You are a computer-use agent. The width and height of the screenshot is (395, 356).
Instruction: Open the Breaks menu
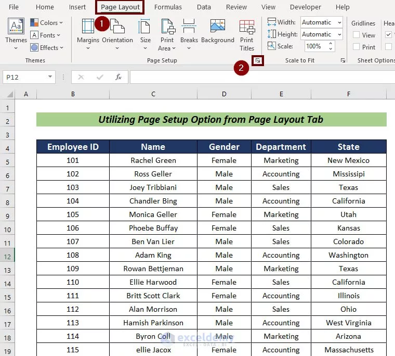click(189, 32)
